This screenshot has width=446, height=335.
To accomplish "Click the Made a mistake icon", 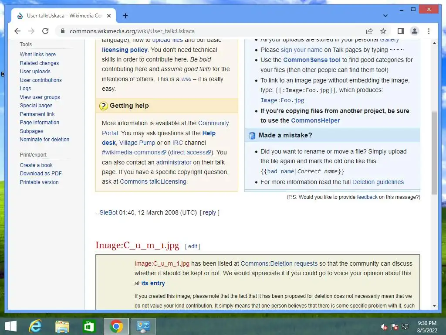I will point(252,135).
